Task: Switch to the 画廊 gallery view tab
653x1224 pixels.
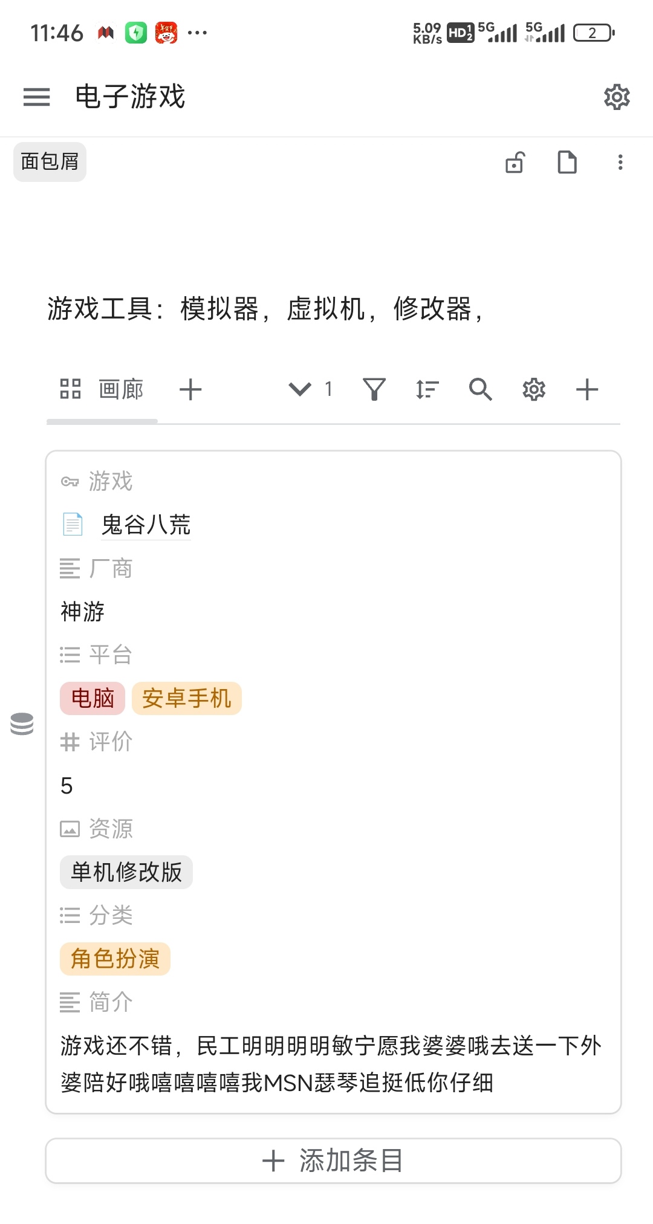Action: coord(102,389)
